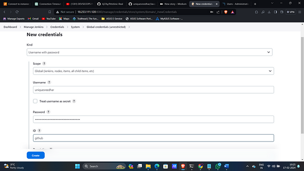304x171 pixels.
Task: Open the YouTube bookmark
Action: [x=49, y=19]
